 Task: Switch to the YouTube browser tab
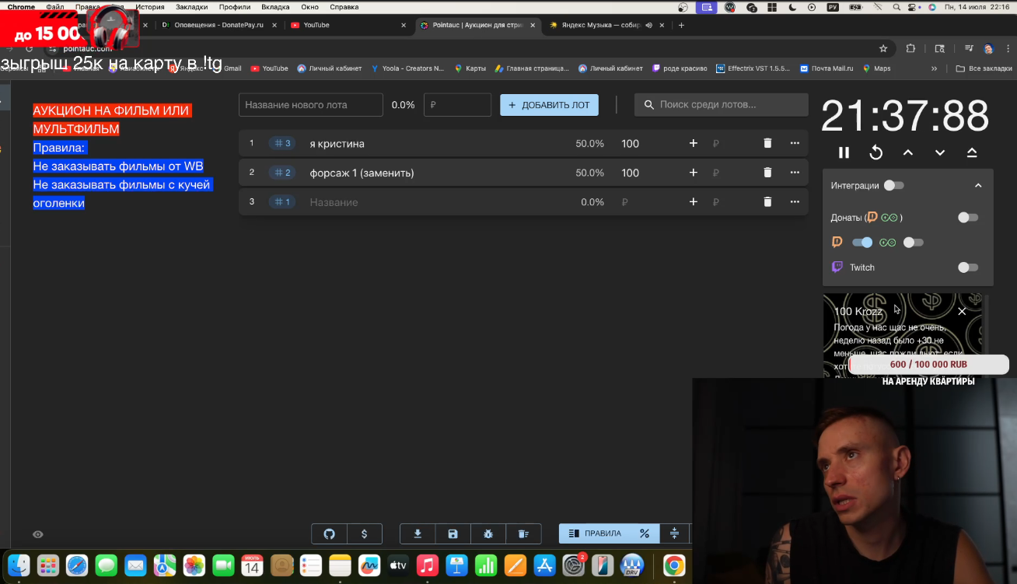348,25
